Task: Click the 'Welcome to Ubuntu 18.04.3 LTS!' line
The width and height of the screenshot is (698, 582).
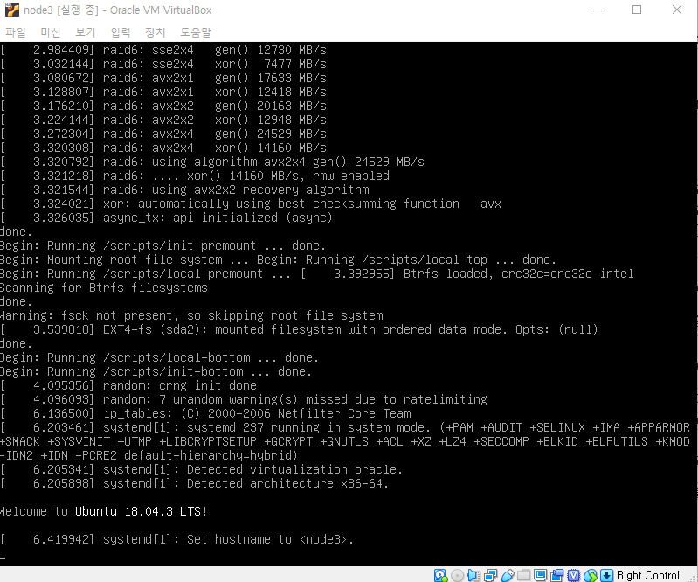Action: [103, 511]
